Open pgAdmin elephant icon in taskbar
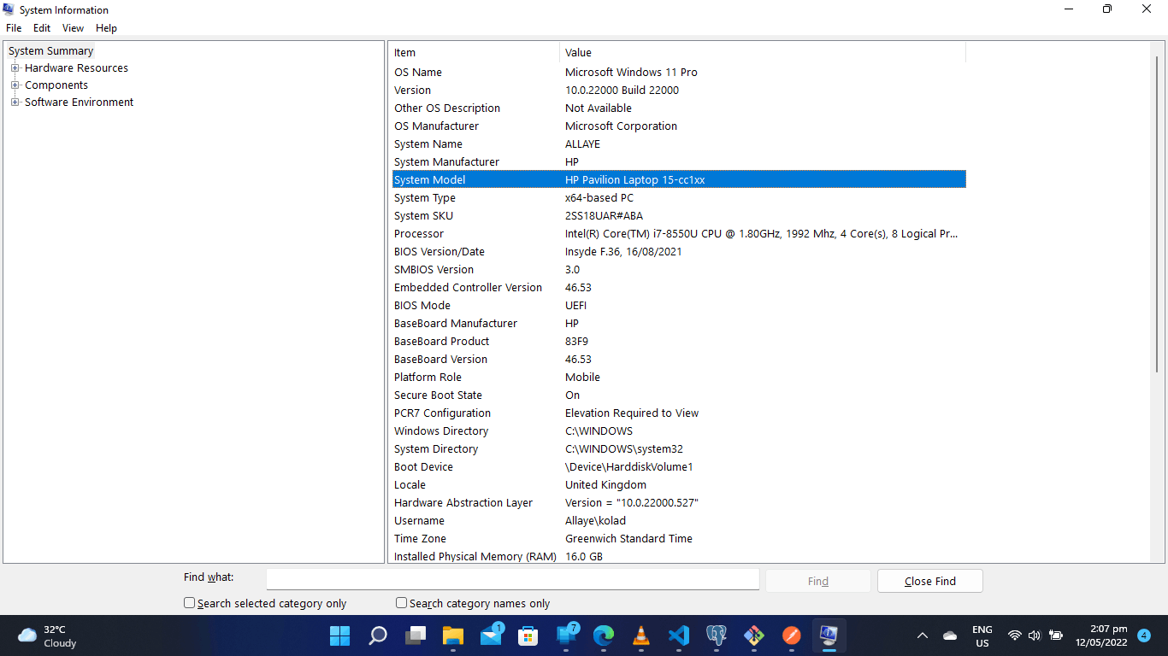The width and height of the screenshot is (1168, 656). (x=717, y=635)
